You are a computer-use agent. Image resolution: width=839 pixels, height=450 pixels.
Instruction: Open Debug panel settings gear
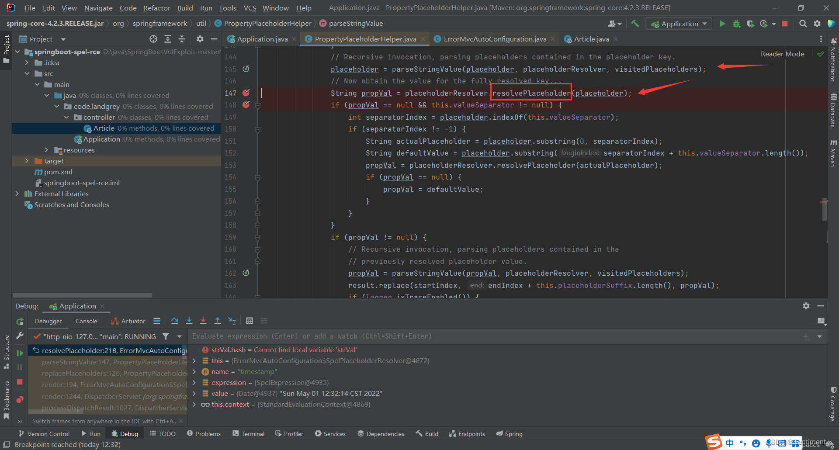click(806, 306)
